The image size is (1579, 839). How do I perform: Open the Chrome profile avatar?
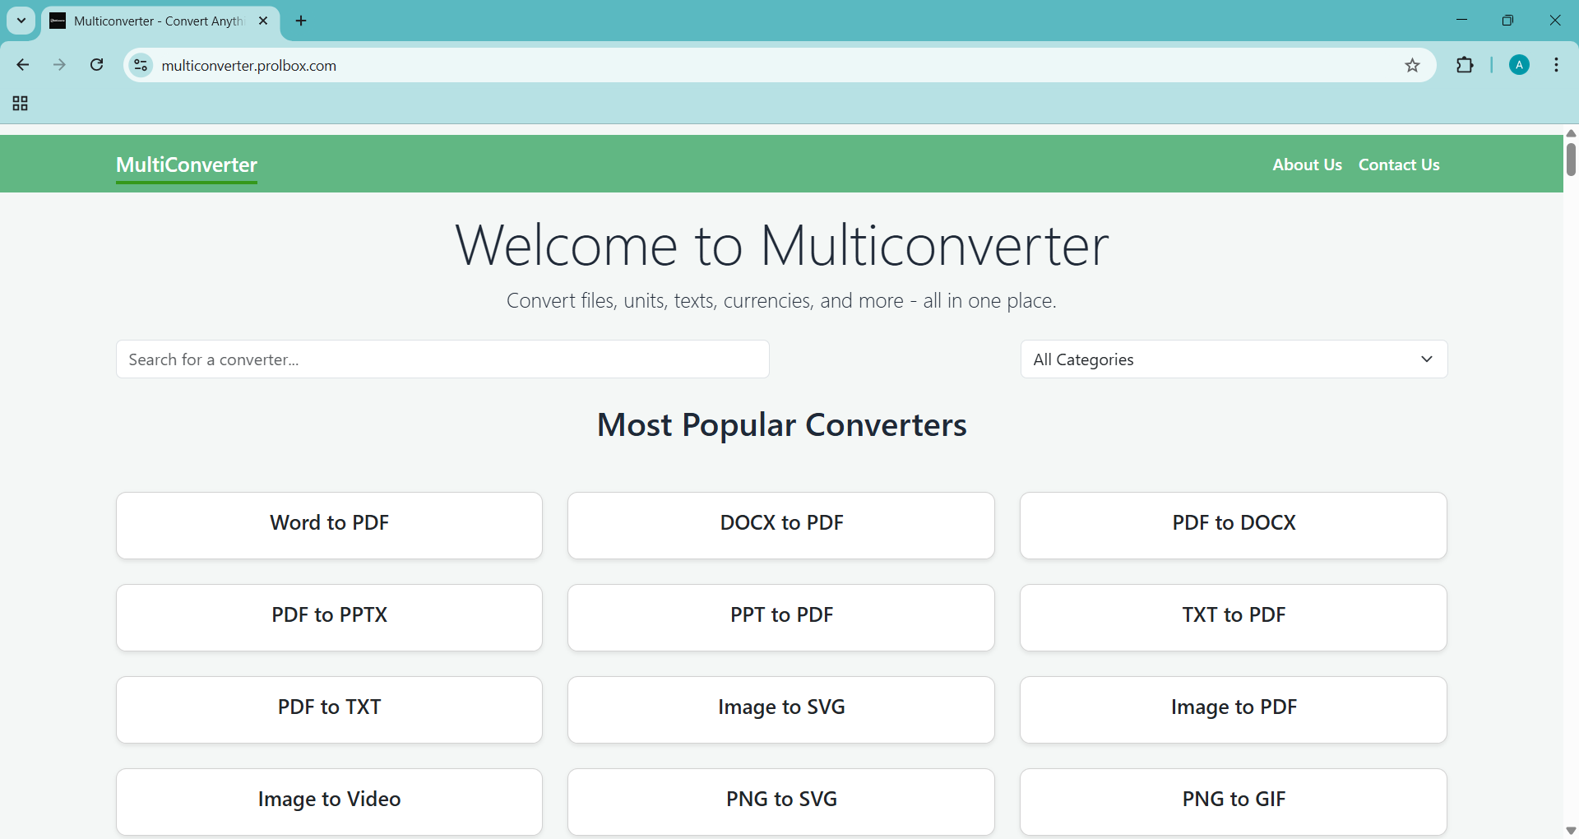coord(1519,65)
